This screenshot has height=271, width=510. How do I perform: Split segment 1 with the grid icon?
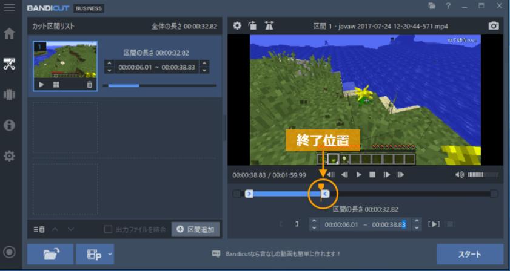[x=56, y=85]
